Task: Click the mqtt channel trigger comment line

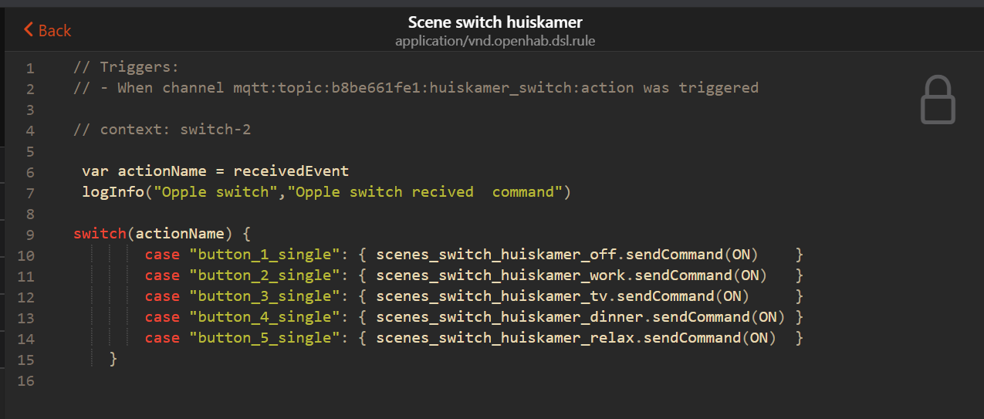Action: 416,88
